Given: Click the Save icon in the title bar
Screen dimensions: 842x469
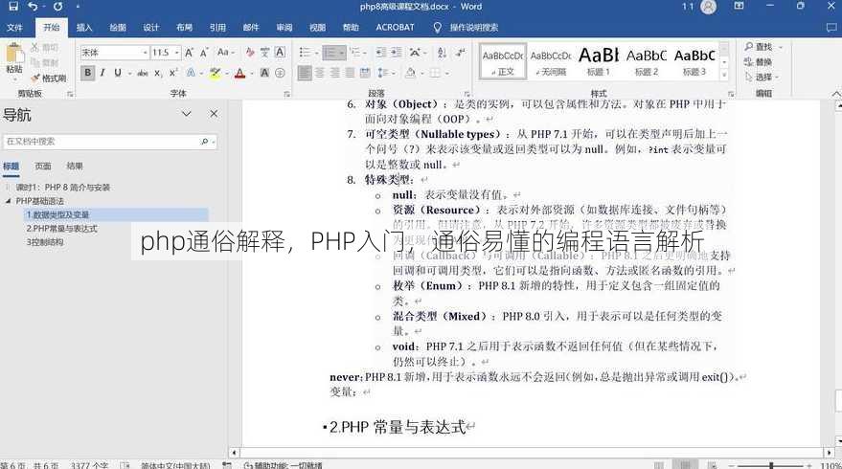Looking at the screenshot, I should point(12,7).
